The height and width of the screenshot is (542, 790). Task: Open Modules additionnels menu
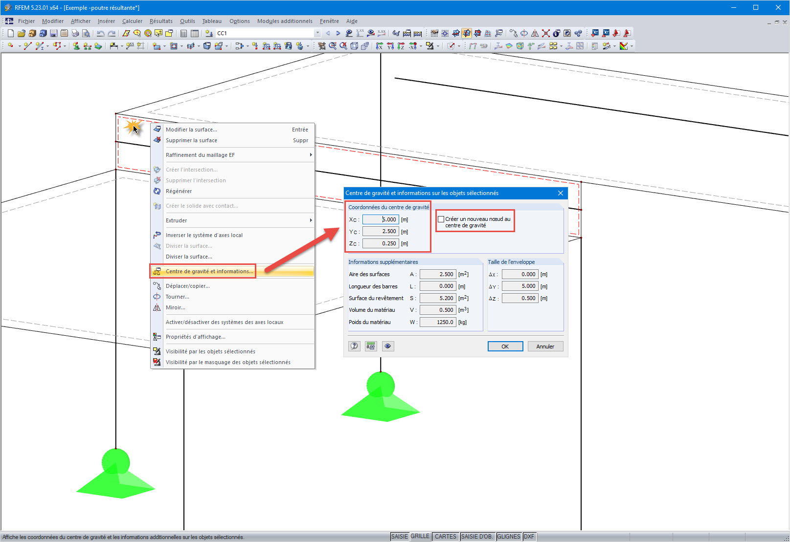285,21
